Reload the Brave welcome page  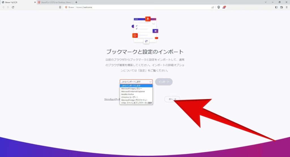point(13,7)
